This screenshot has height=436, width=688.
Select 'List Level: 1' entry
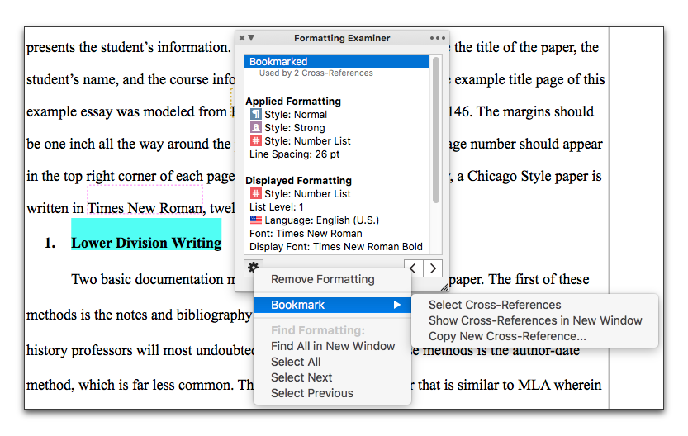tap(277, 207)
